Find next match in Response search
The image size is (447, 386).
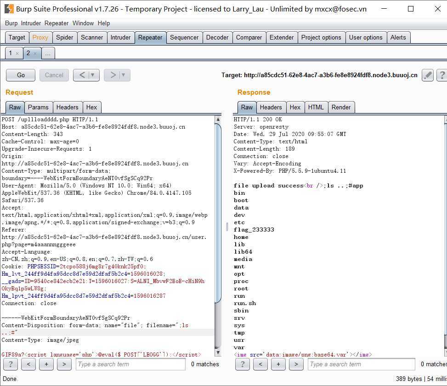click(x=296, y=364)
